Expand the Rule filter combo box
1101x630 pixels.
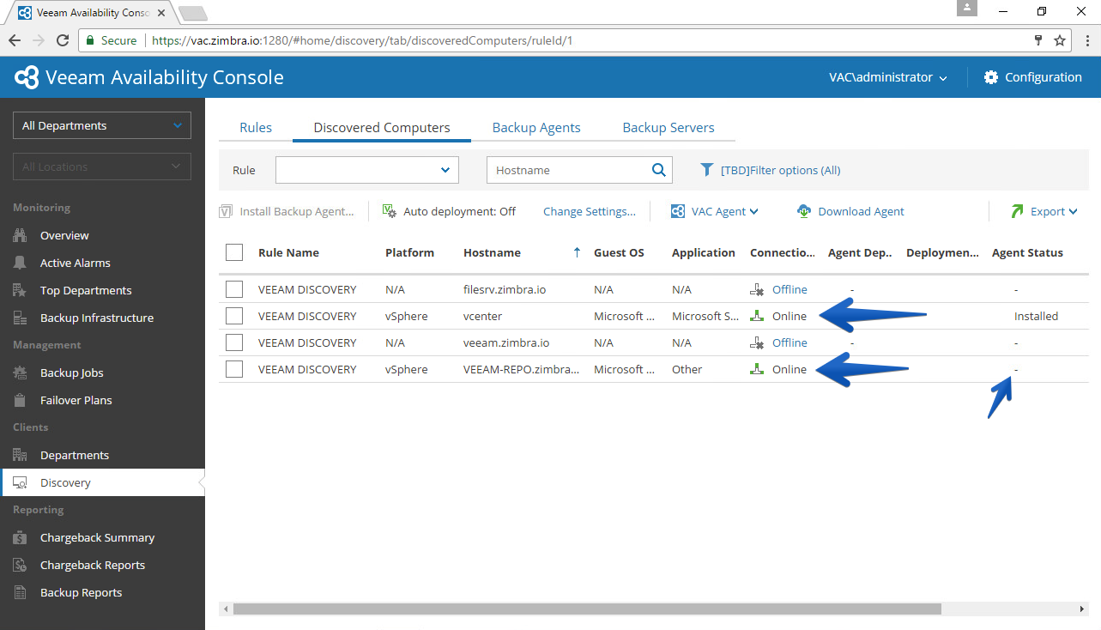367,170
